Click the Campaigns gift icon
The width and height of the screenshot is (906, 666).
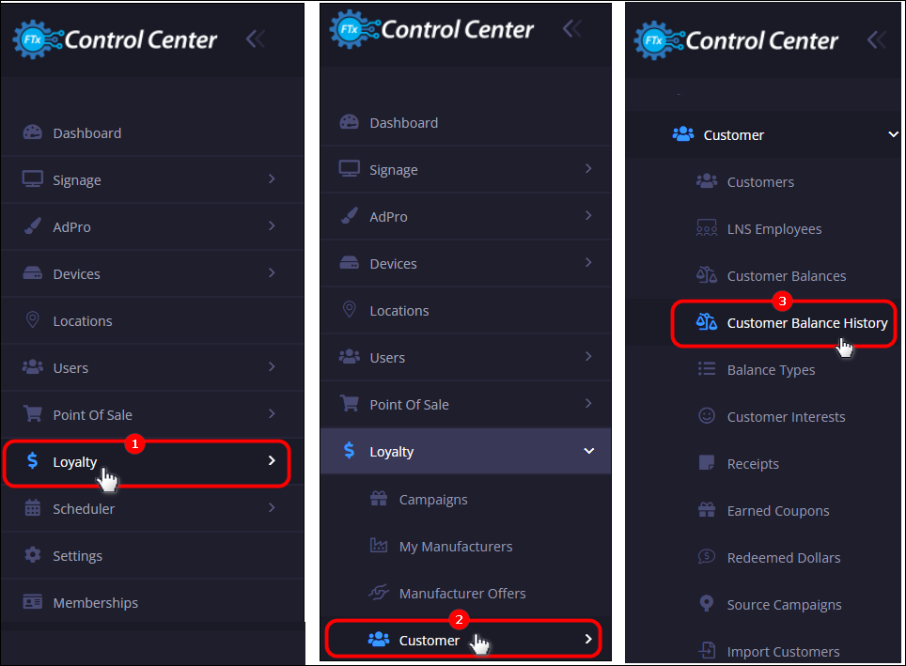379,499
